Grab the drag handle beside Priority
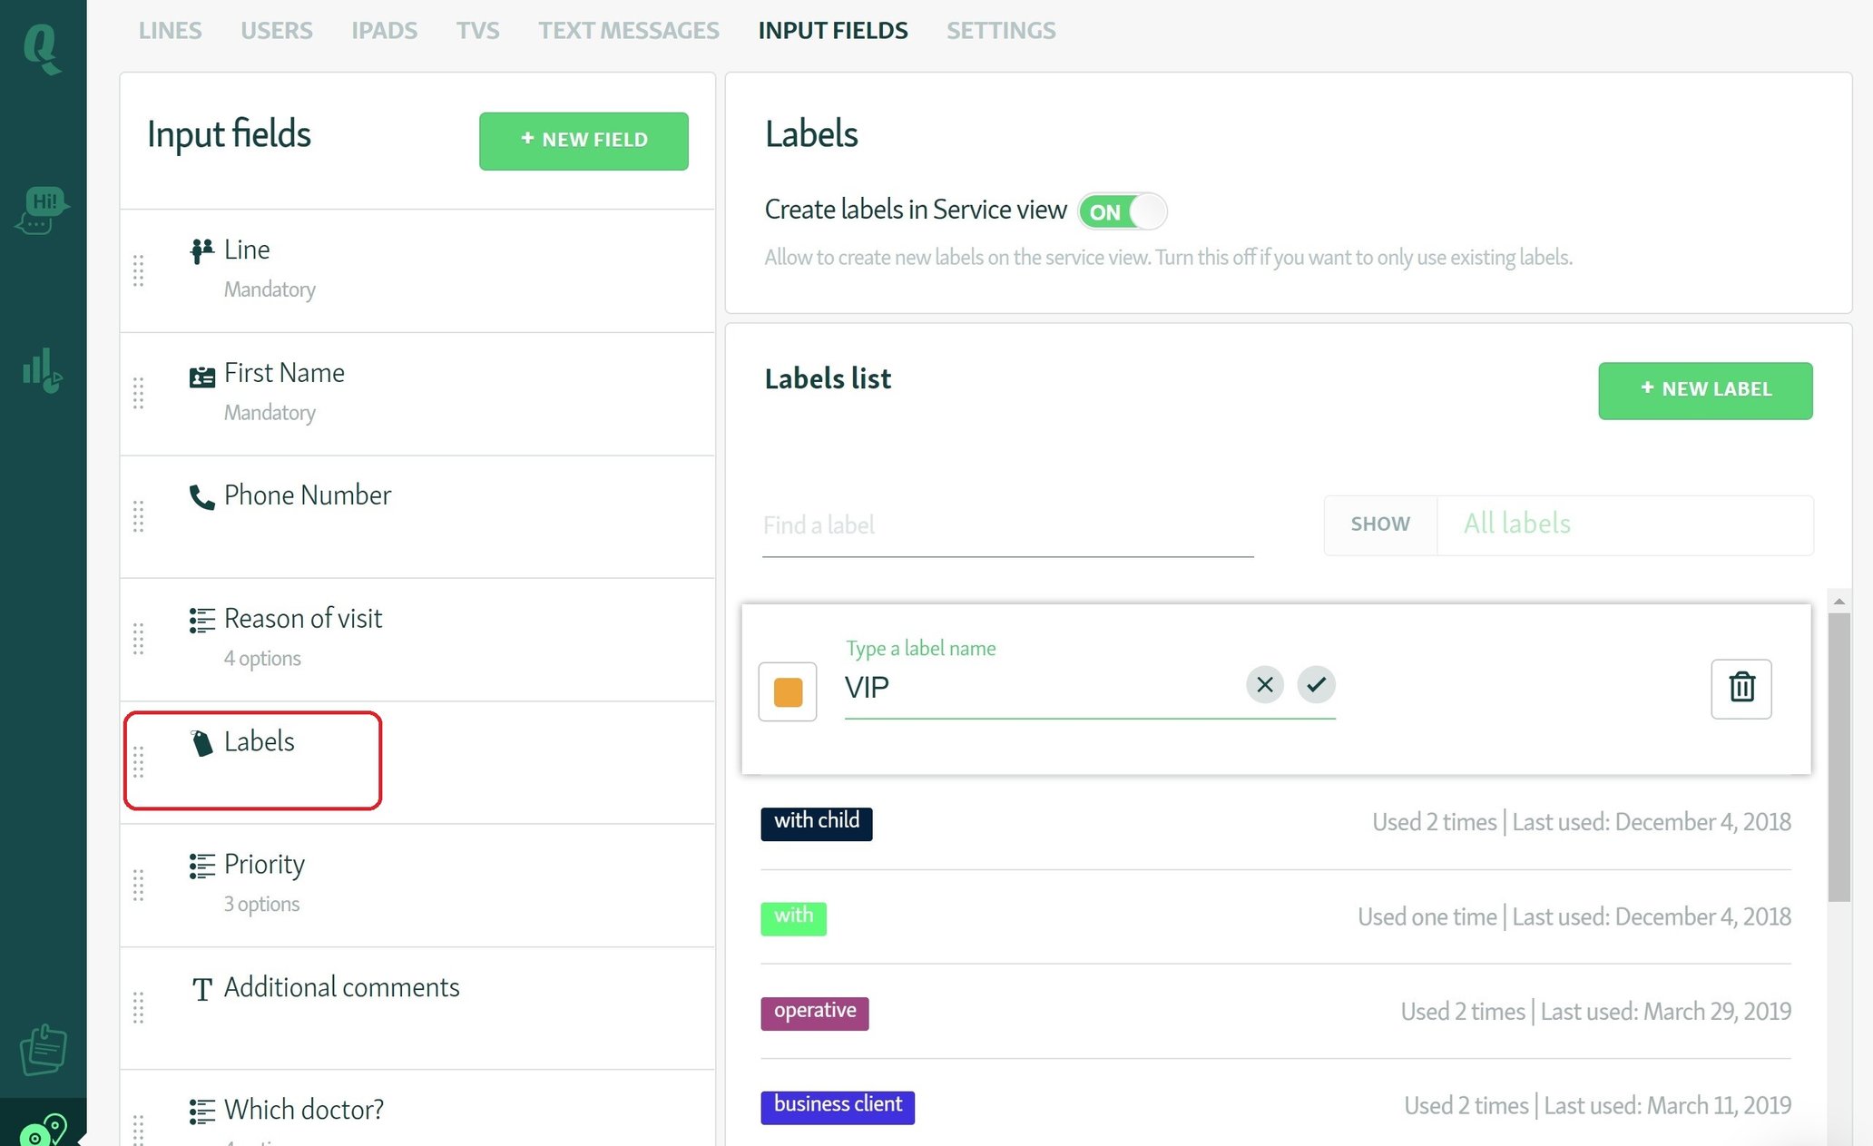The height and width of the screenshot is (1146, 1873). 139,885
